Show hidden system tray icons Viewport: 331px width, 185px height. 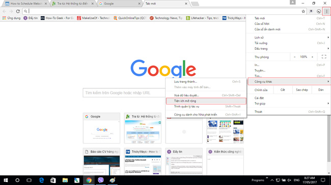[272, 180]
